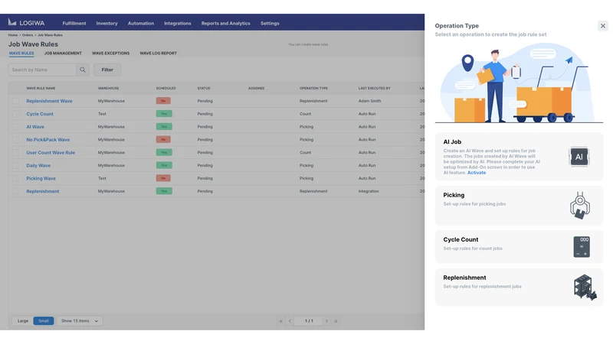Go to next page arrow
The image size is (613, 344).
pos(326,321)
